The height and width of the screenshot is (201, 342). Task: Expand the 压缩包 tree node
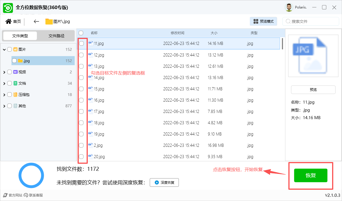[4, 95]
